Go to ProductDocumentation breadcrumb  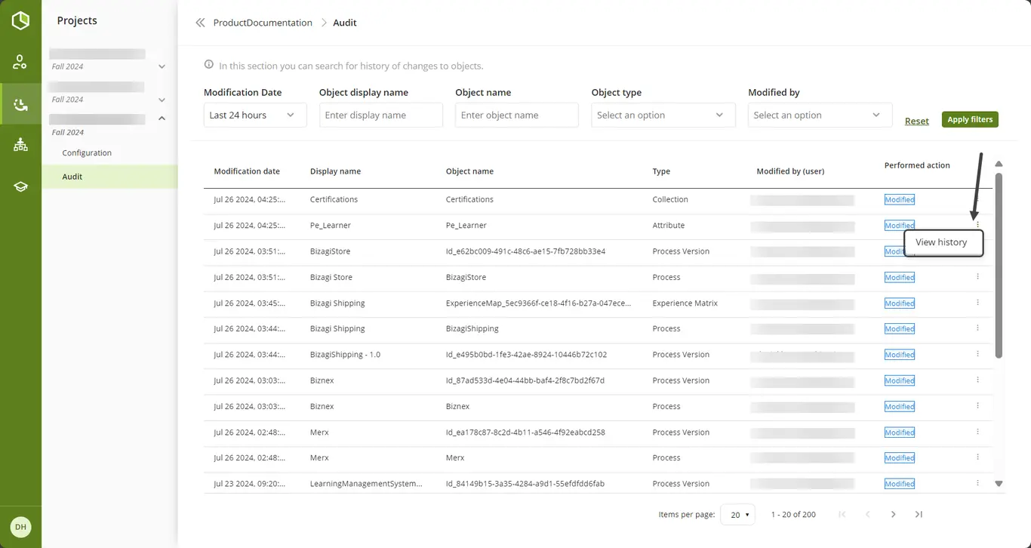point(263,23)
